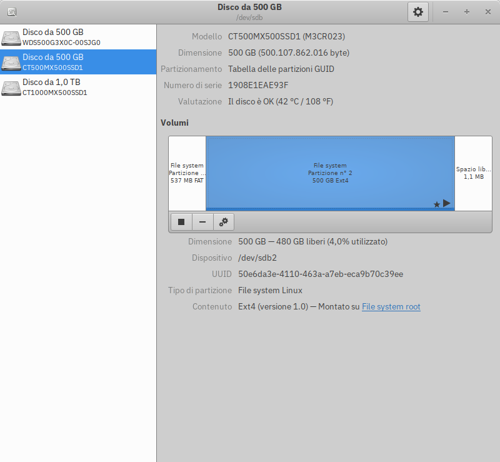Open the File system root link
The height and width of the screenshot is (462, 500).
[x=391, y=306]
